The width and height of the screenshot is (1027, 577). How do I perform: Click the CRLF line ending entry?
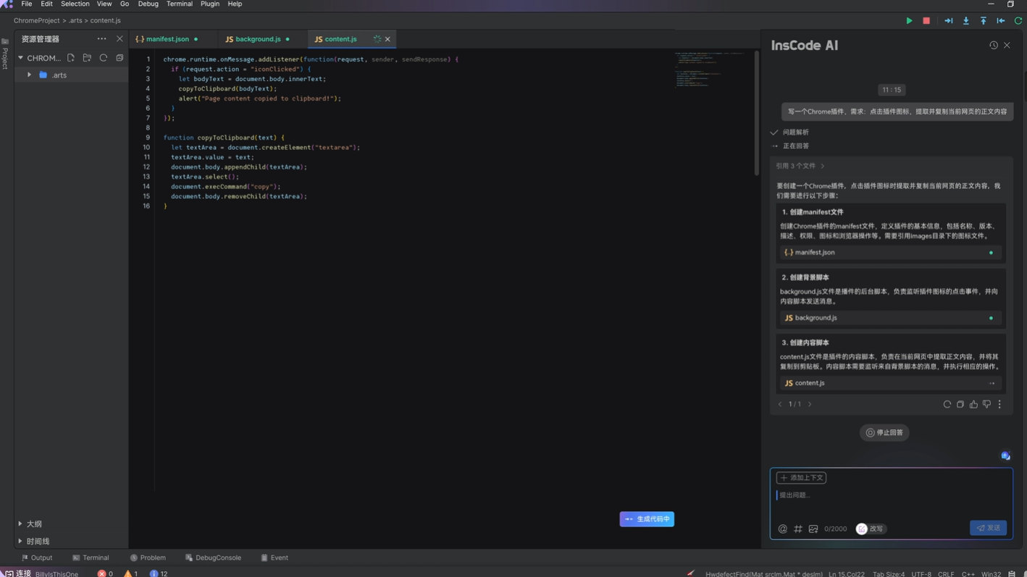946,574
